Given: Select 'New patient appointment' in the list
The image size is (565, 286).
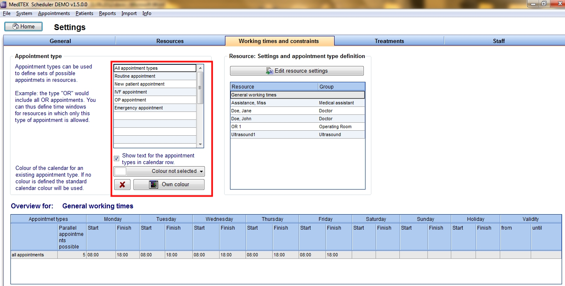Looking at the screenshot, I should (155, 84).
